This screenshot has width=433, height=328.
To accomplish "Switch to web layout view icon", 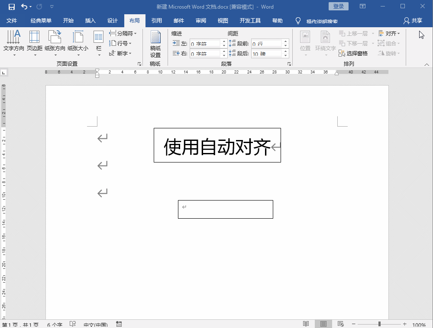I will (x=340, y=324).
